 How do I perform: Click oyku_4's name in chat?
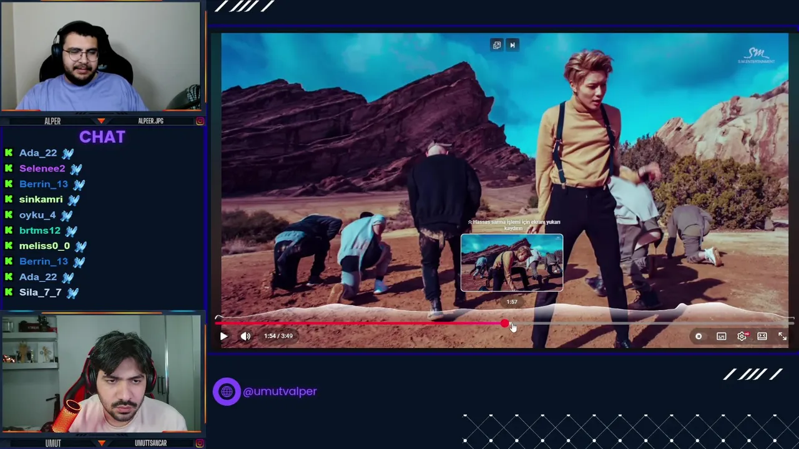click(37, 215)
